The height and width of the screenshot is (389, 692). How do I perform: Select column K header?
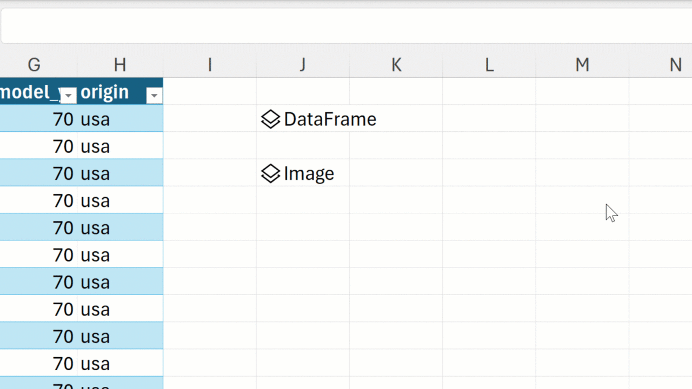(396, 65)
